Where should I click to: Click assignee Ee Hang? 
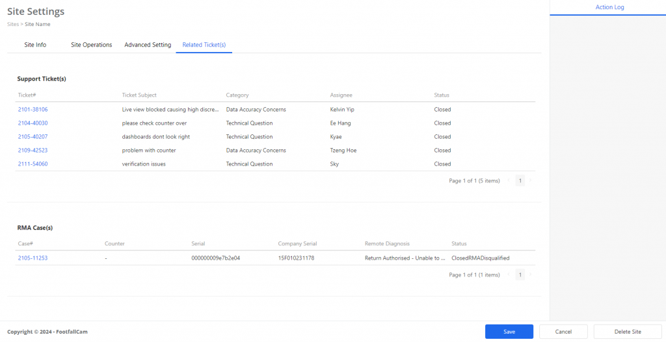pos(340,123)
